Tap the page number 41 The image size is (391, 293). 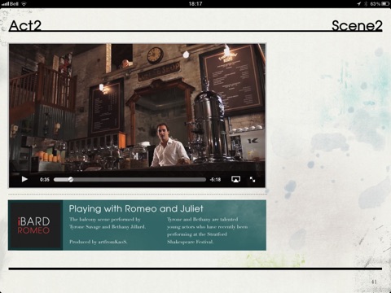pos(374,282)
